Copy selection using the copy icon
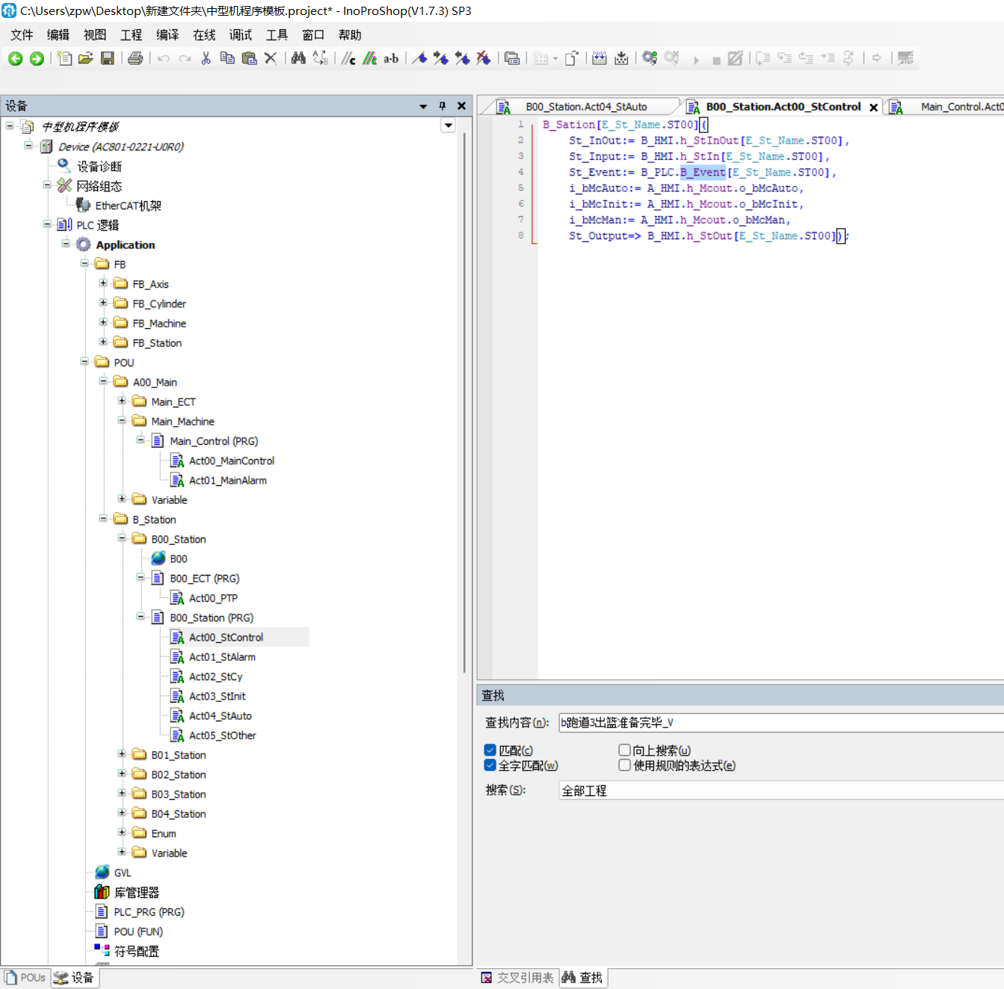This screenshot has width=1004, height=989. pos(227,58)
